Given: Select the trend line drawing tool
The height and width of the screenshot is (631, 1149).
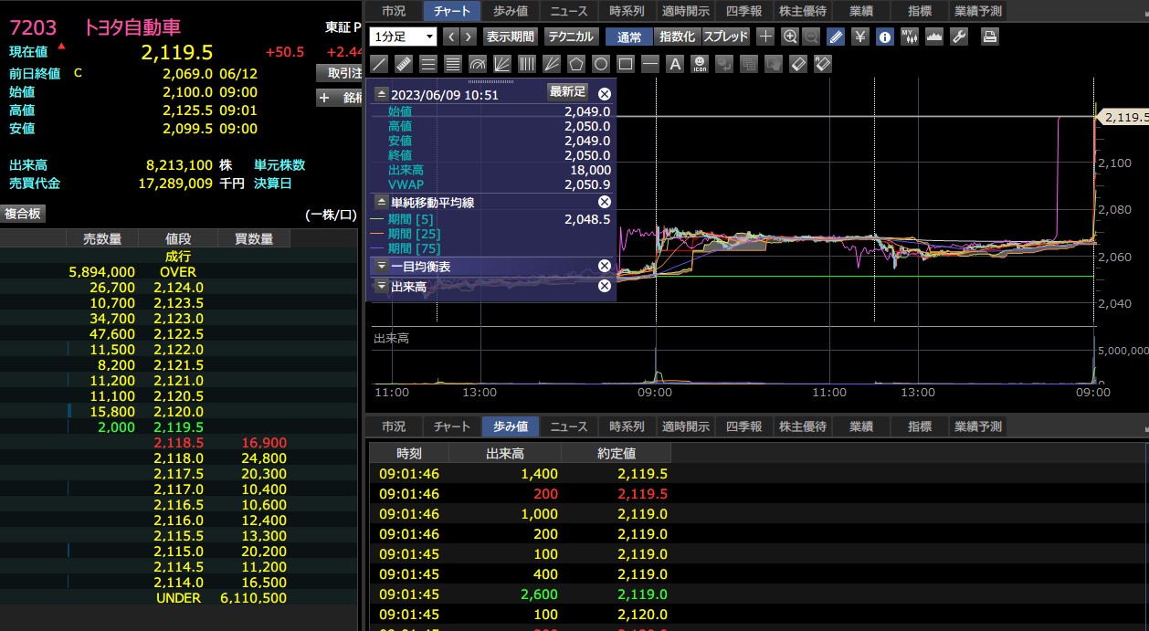Looking at the screenshot, I should click(379, 64).
